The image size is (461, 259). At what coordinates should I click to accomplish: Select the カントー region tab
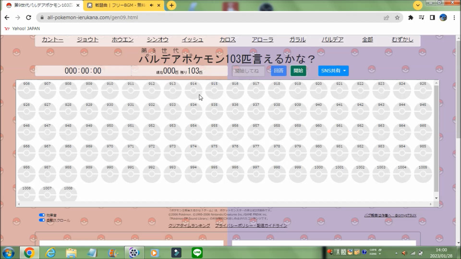tap(53, 40)
